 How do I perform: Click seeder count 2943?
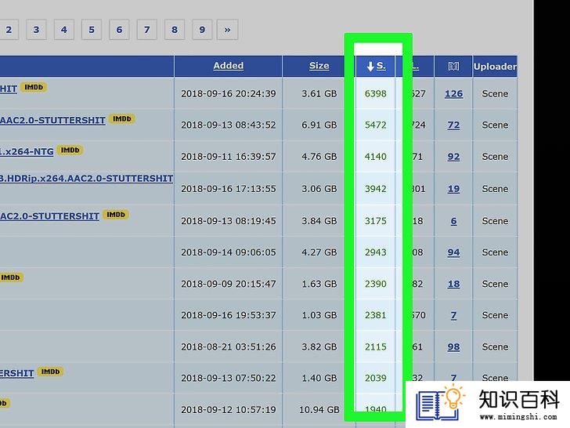tap(376, 252)
